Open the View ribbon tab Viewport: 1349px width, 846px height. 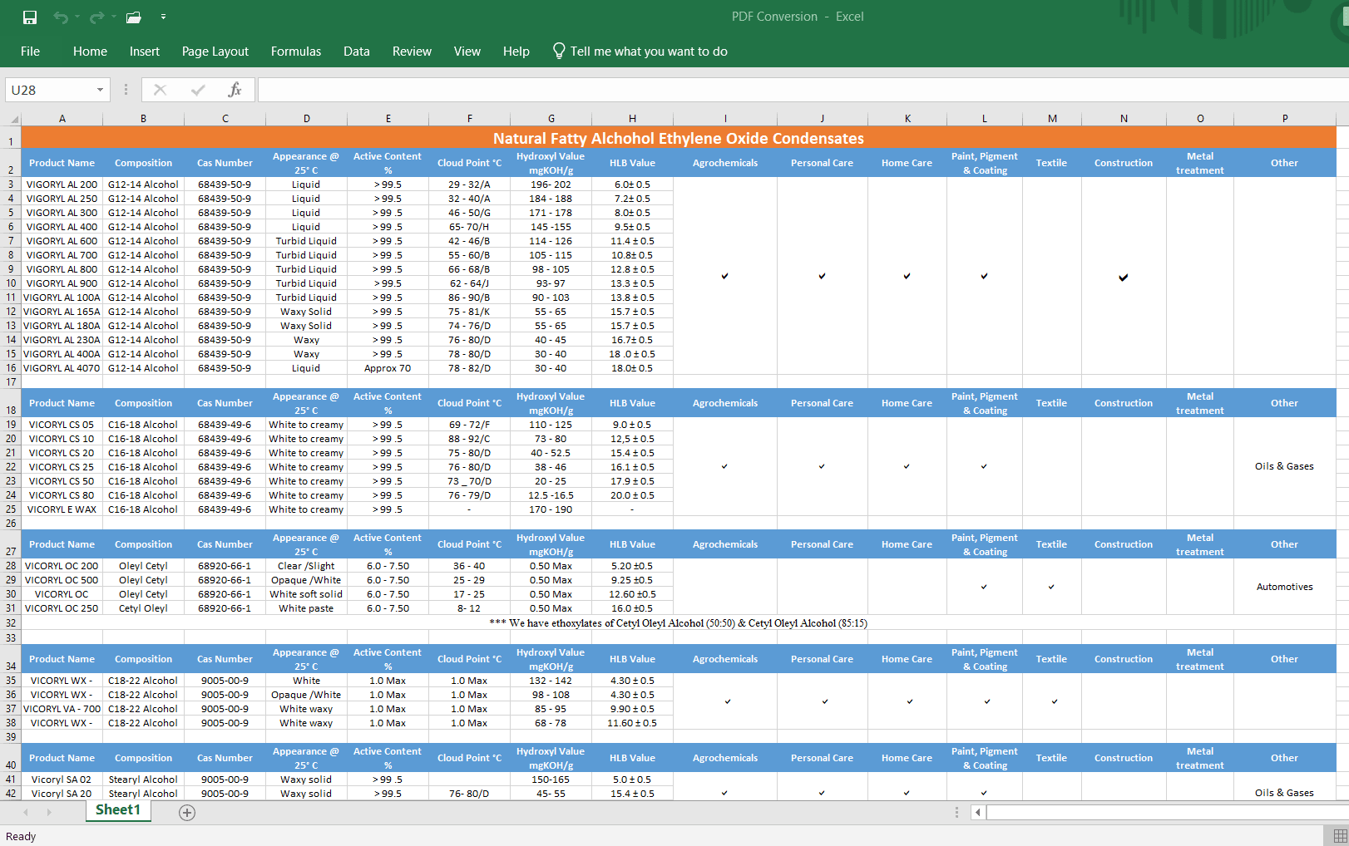[x=467, y=52]
